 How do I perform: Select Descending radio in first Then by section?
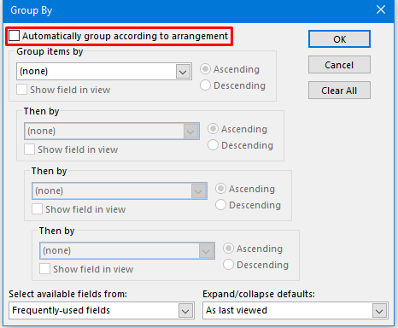[x=213, y=145]
